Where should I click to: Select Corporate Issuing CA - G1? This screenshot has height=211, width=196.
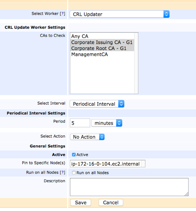[102, 42]
